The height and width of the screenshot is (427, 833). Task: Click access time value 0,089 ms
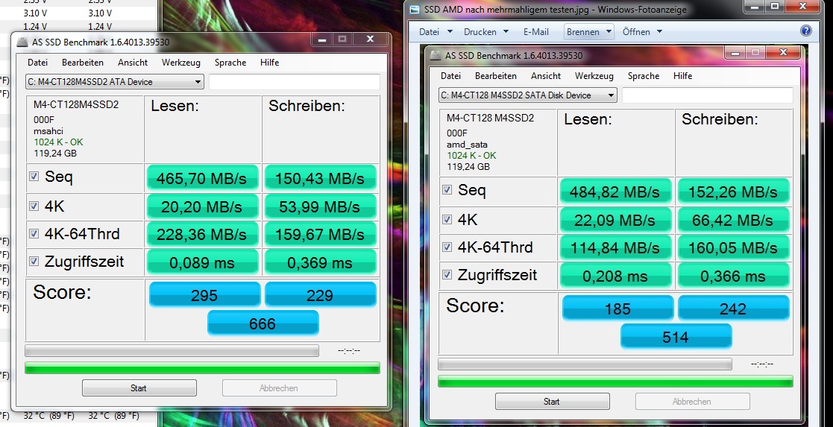coord(202,262)
